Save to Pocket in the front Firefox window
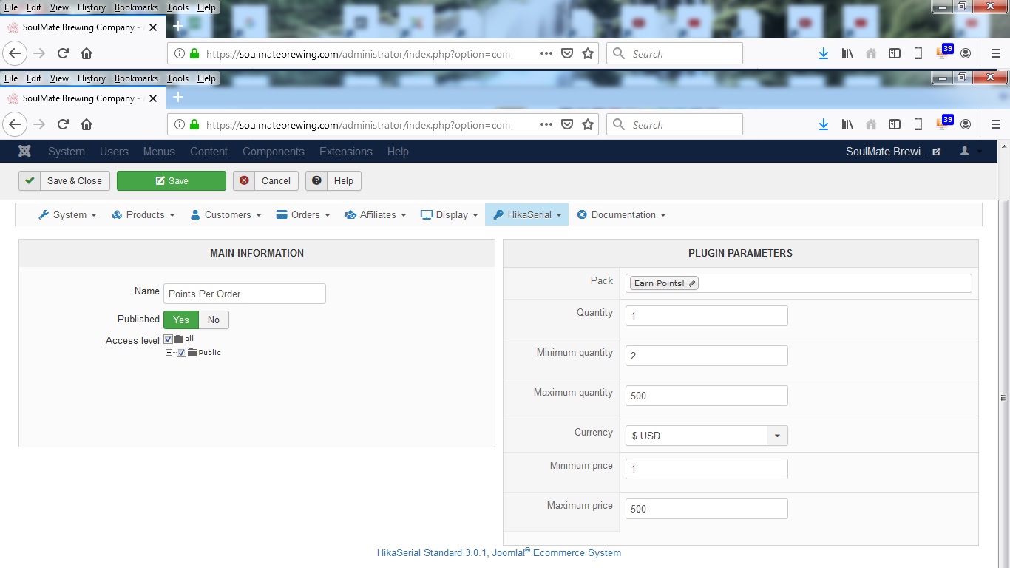Screen dimensions: 1010x568 pyautogui.click(x=567, y=124)
